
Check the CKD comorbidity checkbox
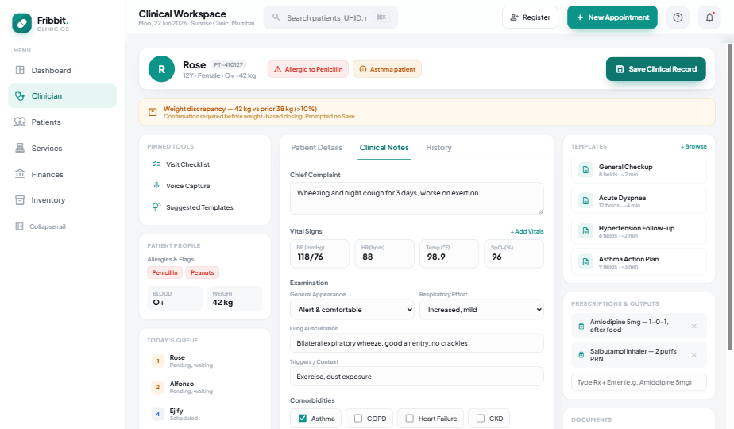(481, 418)
